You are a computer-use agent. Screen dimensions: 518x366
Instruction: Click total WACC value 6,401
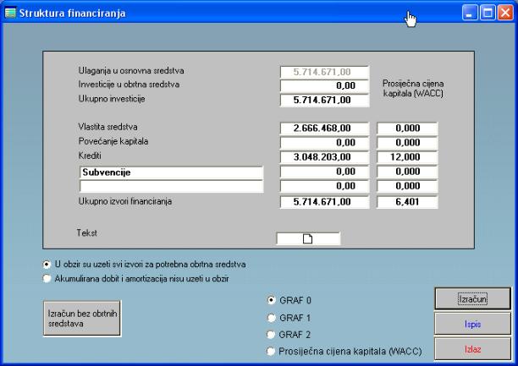tap(407, 202)
